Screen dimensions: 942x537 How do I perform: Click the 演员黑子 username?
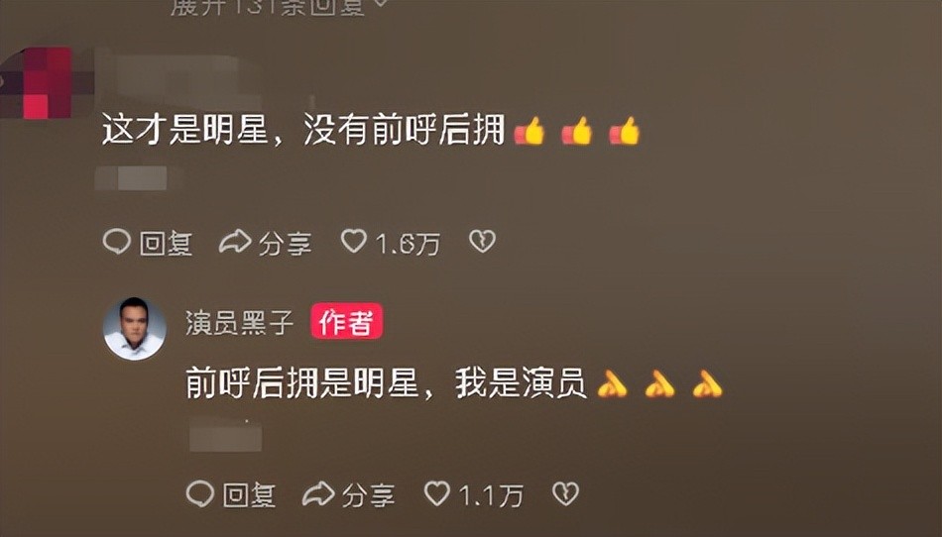(x=240, y=323)
